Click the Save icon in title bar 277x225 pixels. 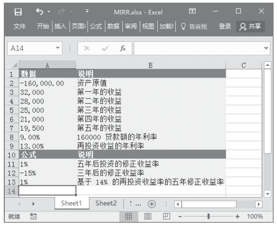[18, 12]
